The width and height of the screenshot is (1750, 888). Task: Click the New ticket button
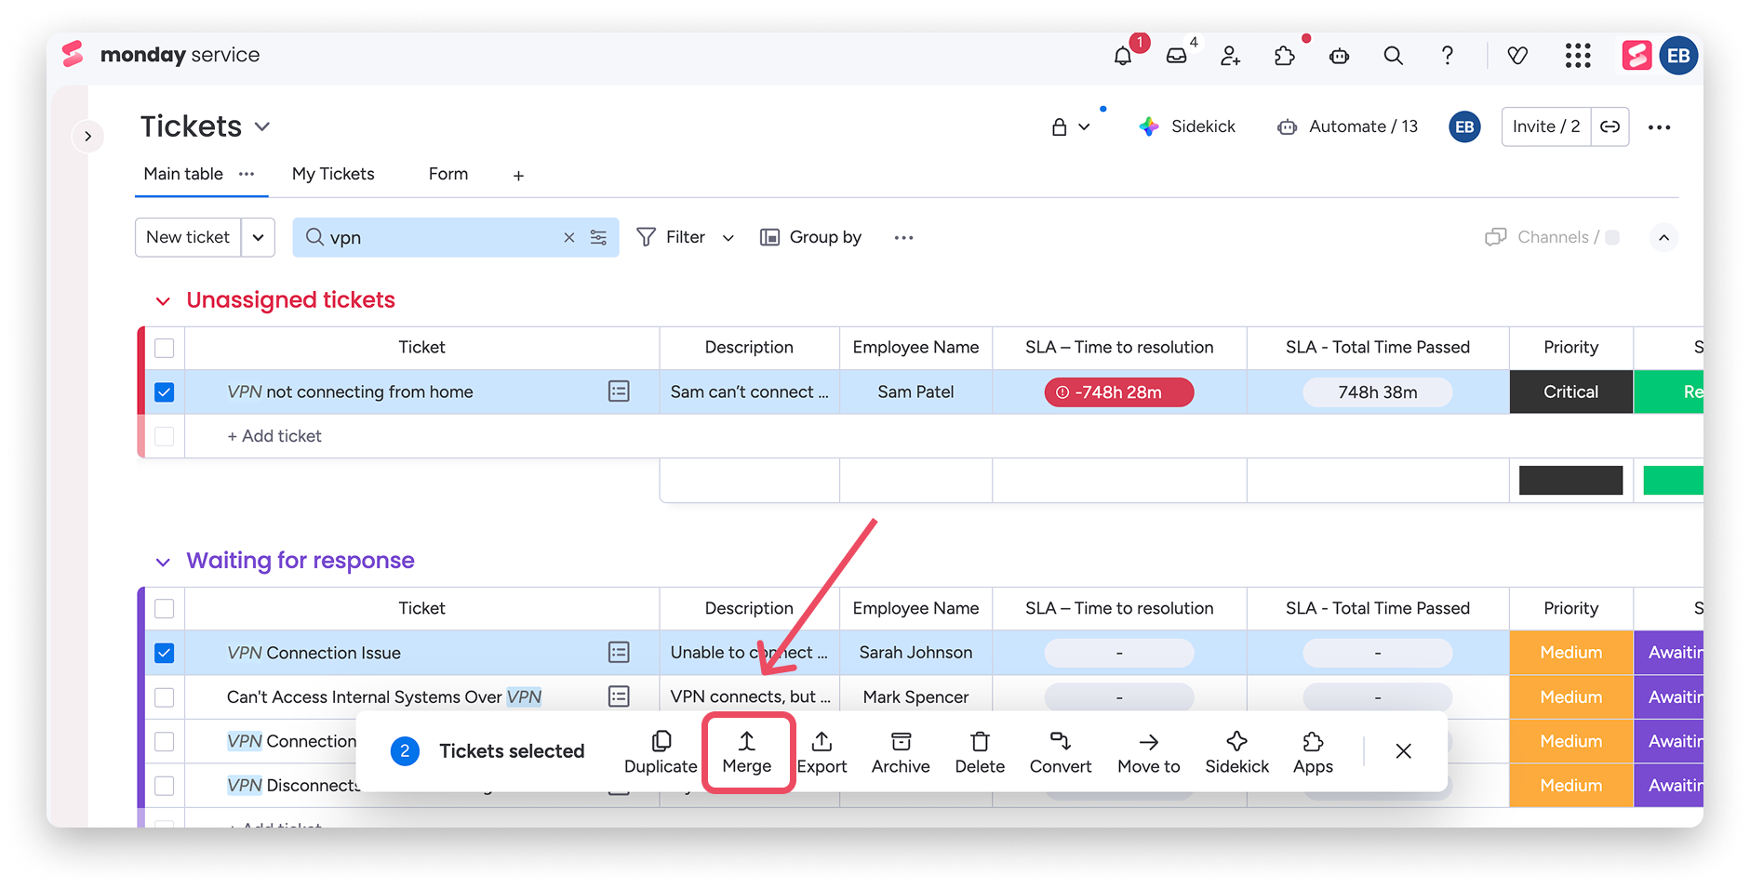[188, 237]
